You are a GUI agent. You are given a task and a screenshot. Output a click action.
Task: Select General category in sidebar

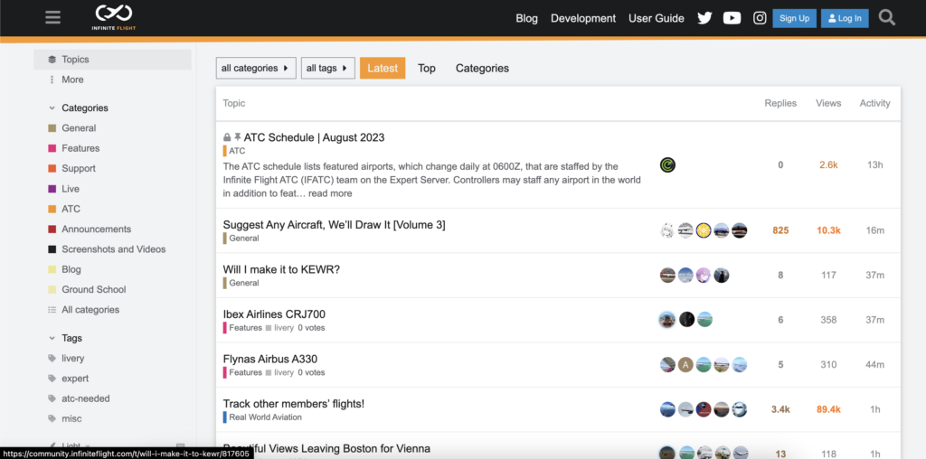[x=79, y=128]
